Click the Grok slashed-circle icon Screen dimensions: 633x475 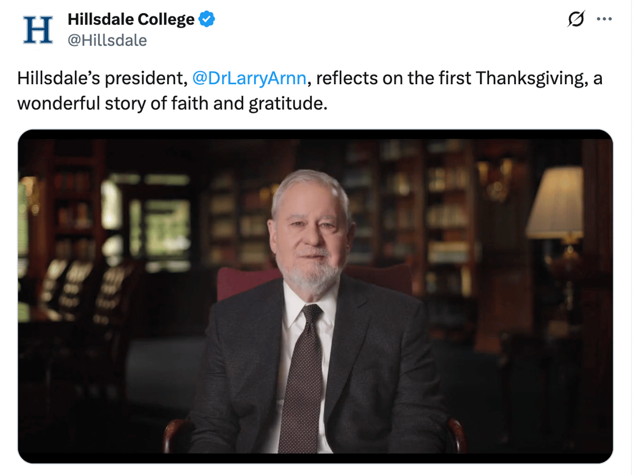pyautogui.click(x=575, y=19)
